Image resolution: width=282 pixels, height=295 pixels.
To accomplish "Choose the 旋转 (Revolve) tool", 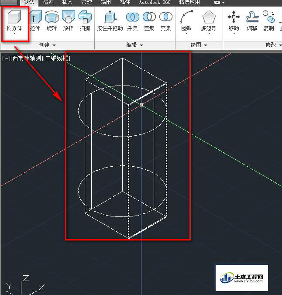I will pos(52,21).
